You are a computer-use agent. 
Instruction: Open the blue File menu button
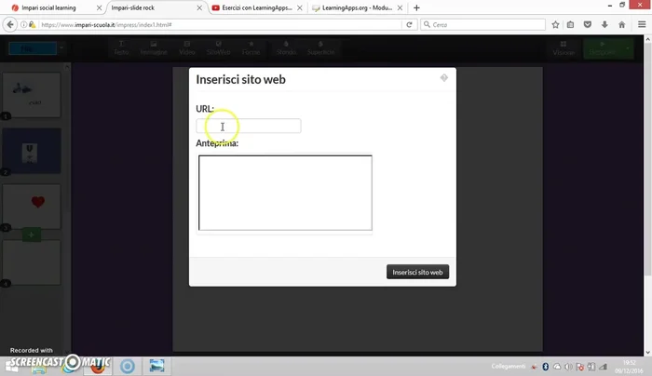point(33,48)
